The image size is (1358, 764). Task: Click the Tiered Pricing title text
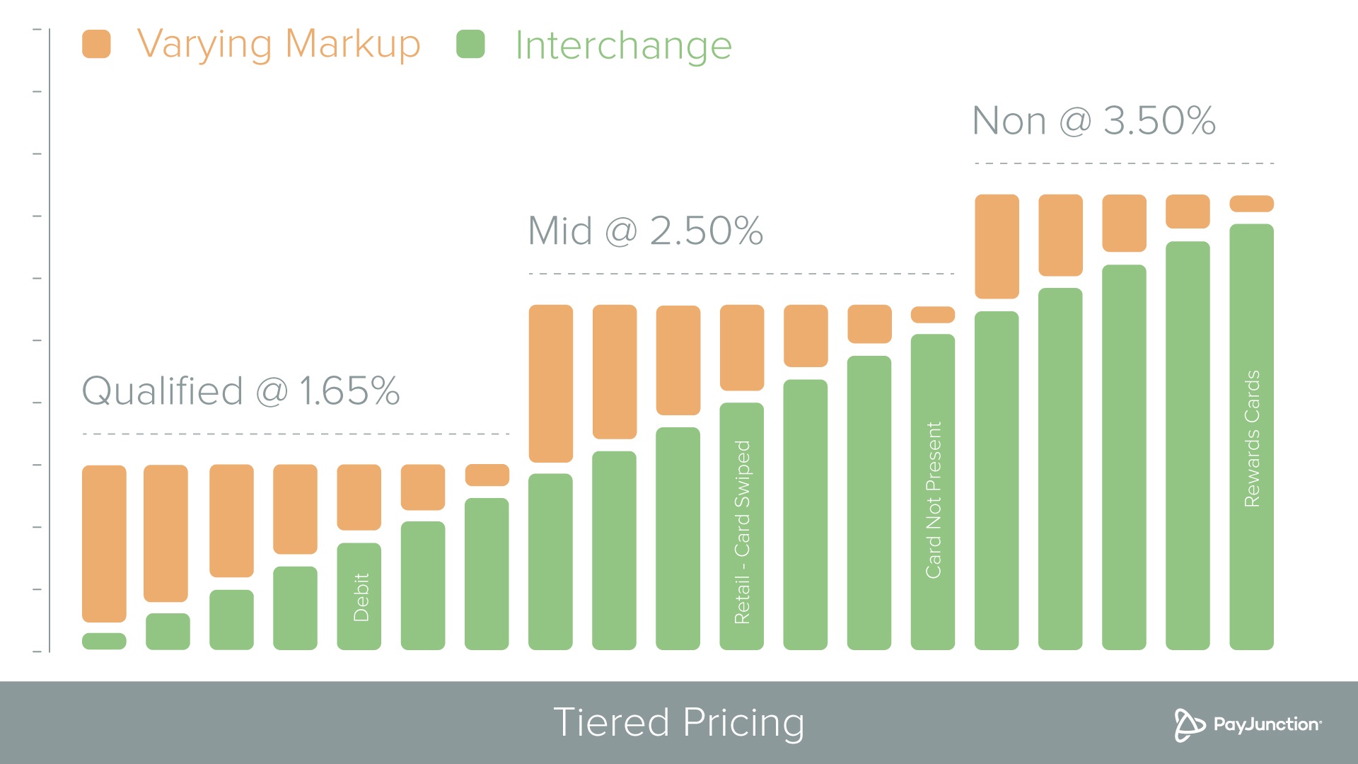tap(678, 723)
